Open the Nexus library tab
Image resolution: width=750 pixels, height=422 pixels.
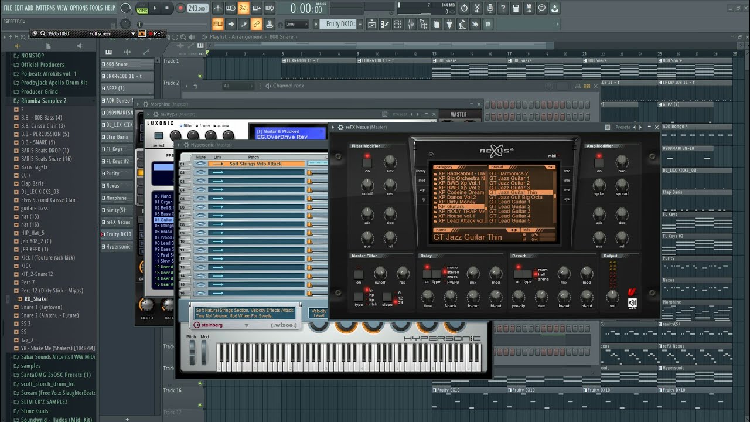421,171
